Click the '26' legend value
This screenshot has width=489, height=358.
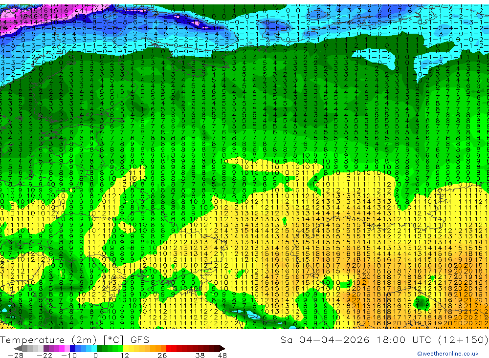(x=162, y=356)
